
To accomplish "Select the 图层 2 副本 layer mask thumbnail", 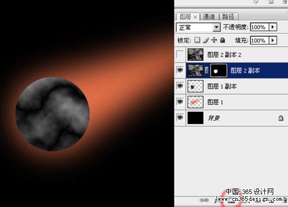I will tap(219, 71).
